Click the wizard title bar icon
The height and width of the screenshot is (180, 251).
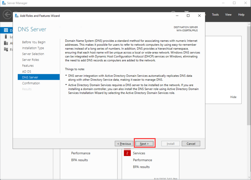[x=17, y=16]
